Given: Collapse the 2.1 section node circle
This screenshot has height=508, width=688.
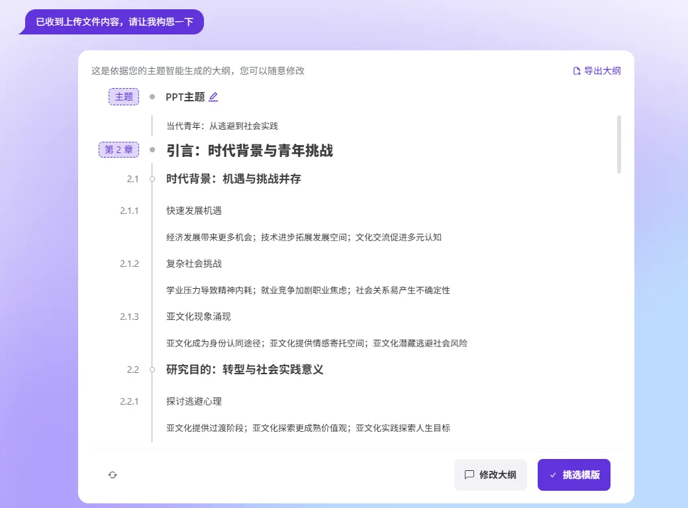Looking at the screenshot, I should pyautogui.click(x=152, y=179).
